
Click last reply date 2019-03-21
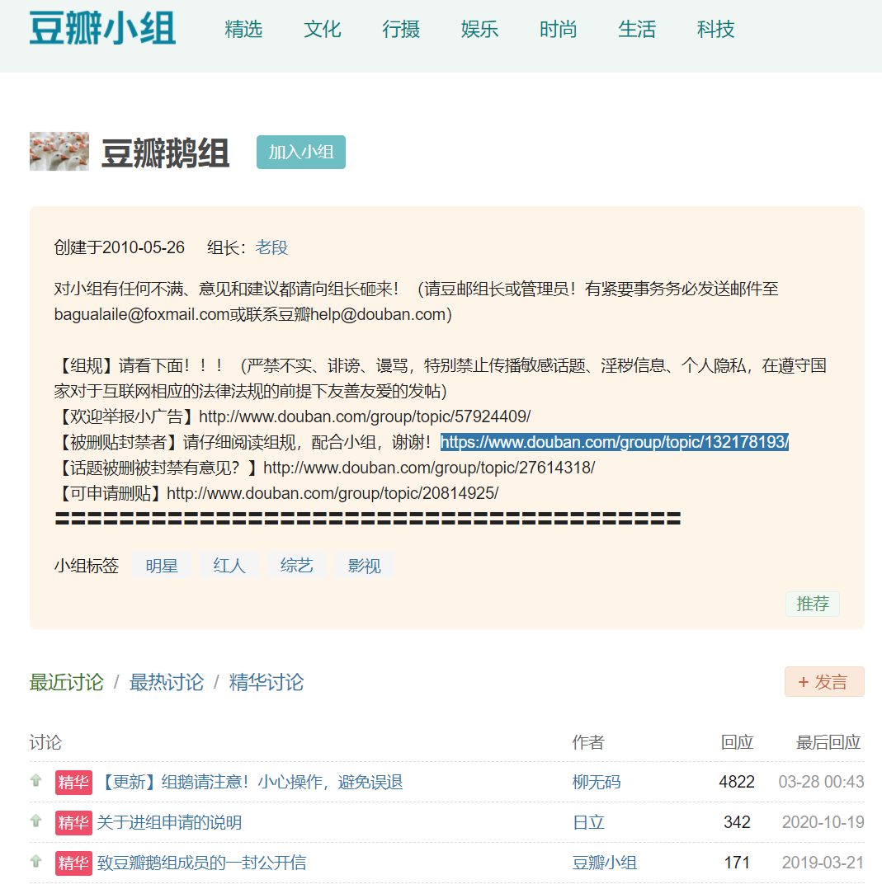[x=823, y=863]
